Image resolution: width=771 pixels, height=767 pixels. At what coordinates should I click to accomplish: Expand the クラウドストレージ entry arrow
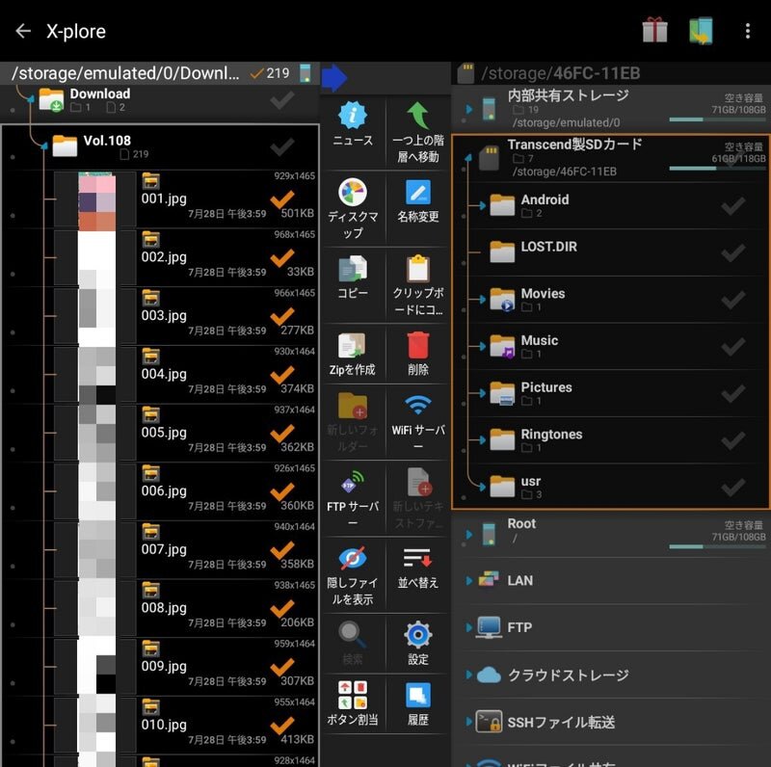(468, 675)
